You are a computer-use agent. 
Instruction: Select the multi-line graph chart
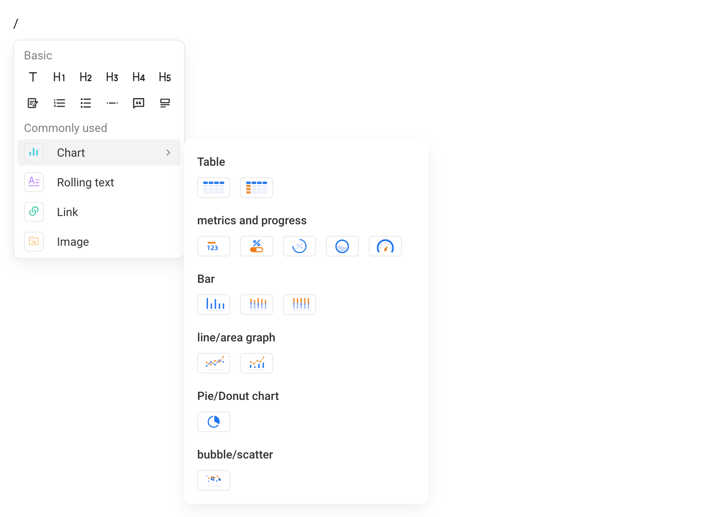214,363
